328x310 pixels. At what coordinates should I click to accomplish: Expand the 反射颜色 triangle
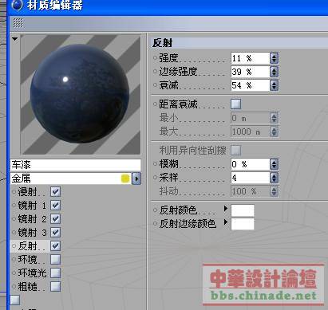point(226,209)
